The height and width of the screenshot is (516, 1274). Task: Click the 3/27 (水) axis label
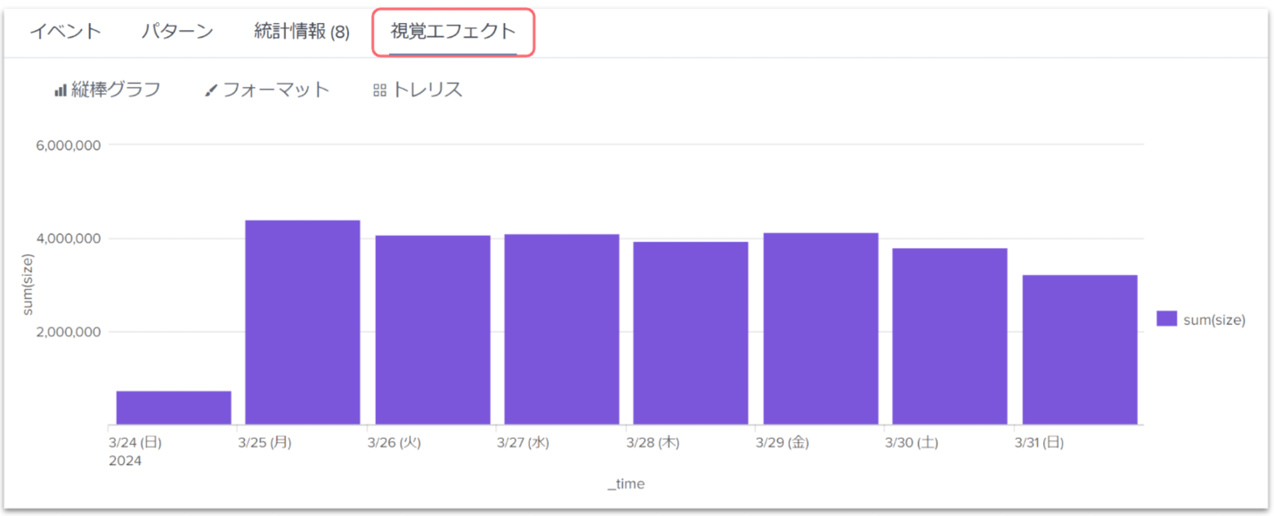point(523,442)
